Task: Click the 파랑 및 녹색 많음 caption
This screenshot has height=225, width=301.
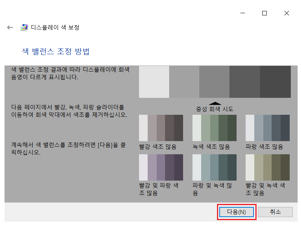Action: (x=212, y=189)
